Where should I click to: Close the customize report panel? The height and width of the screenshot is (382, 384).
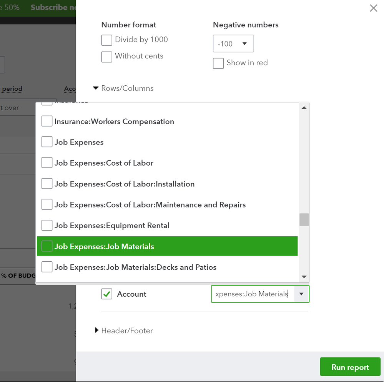click(373, 8)
